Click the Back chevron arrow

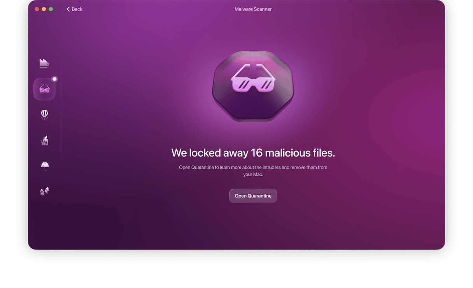68,9
